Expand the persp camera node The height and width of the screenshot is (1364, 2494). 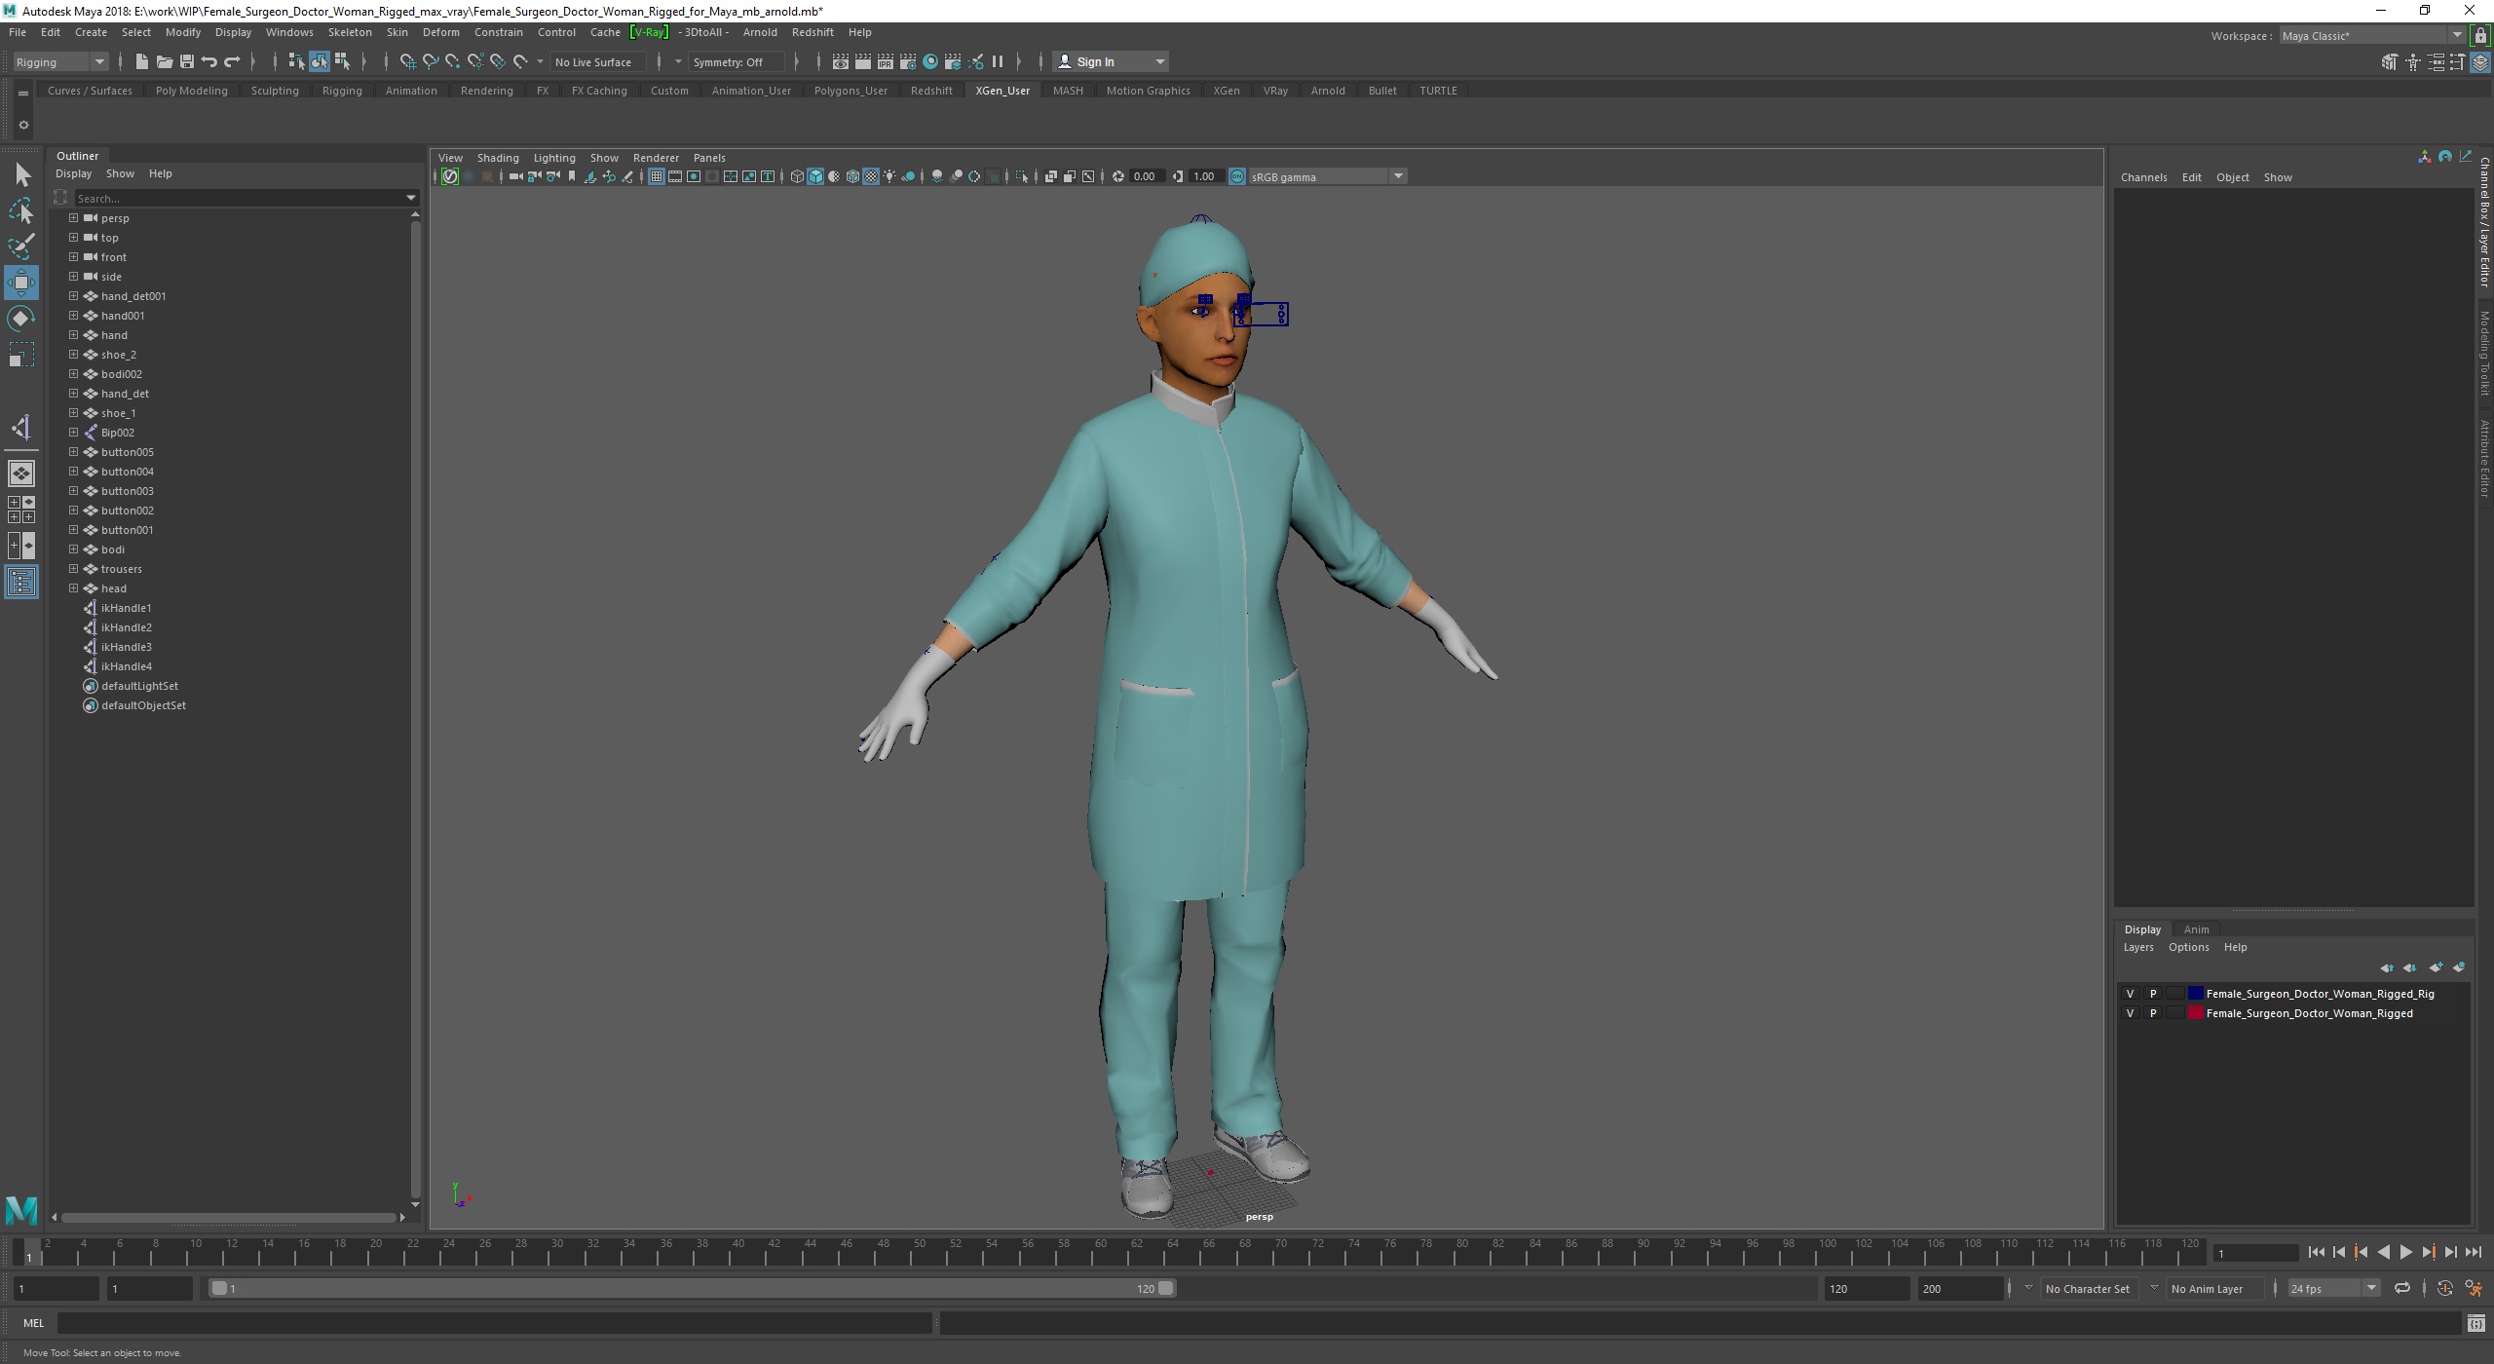click(x=73, y=218)
